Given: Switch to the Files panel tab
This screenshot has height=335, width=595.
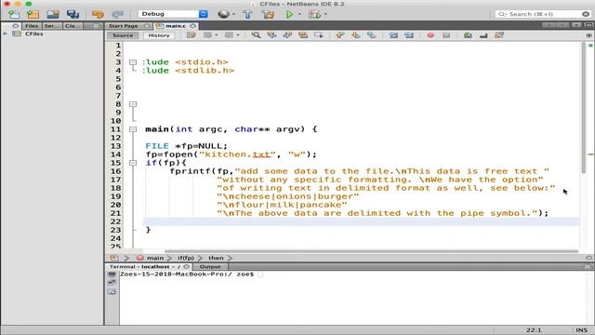Looking at the screenshot, I should tap(32, 26).
